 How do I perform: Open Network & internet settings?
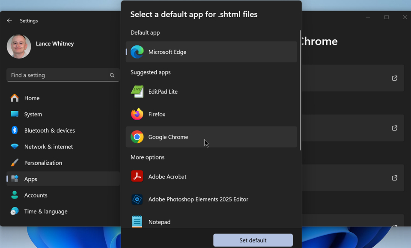48,147
